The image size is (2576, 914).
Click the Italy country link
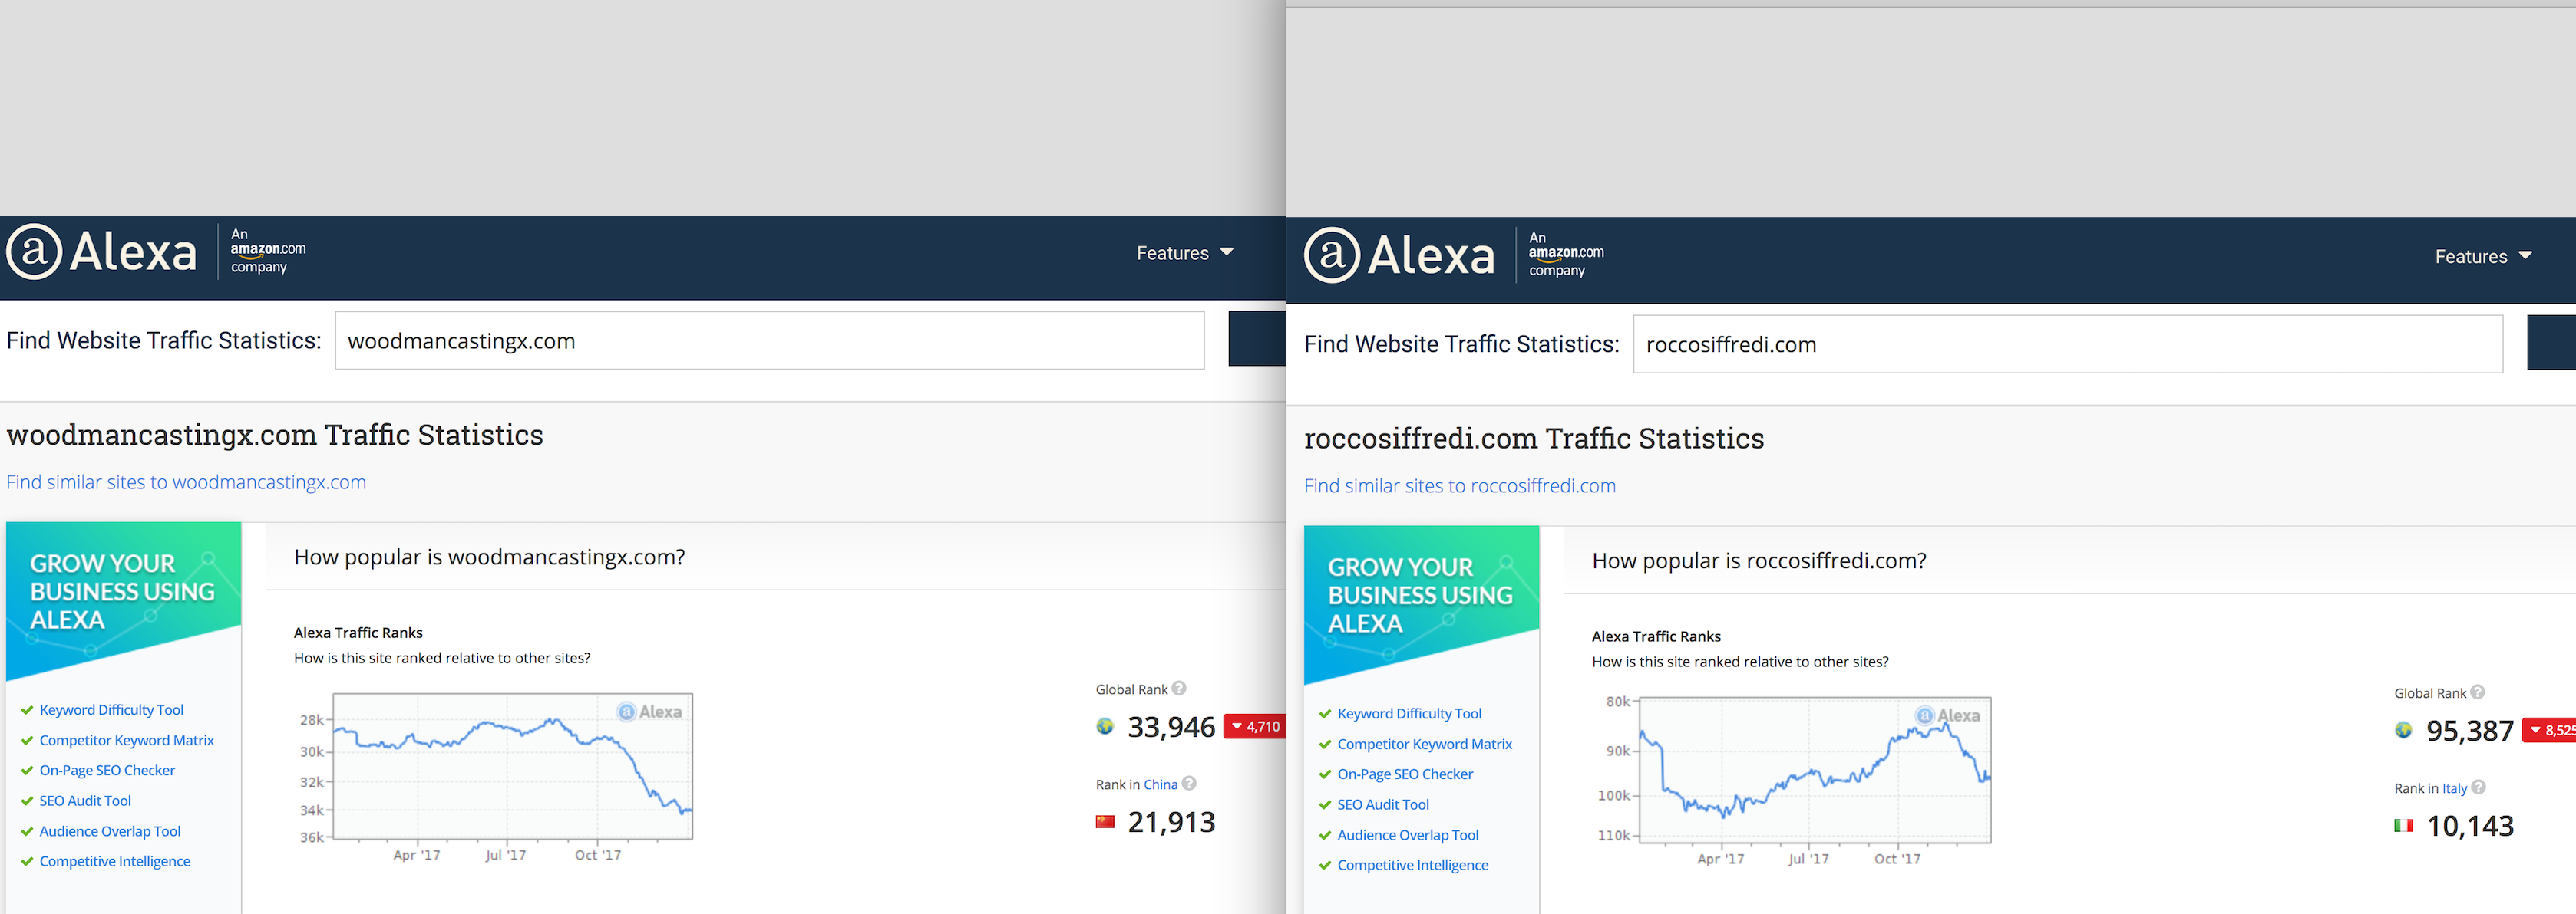tap(2454, 788)
